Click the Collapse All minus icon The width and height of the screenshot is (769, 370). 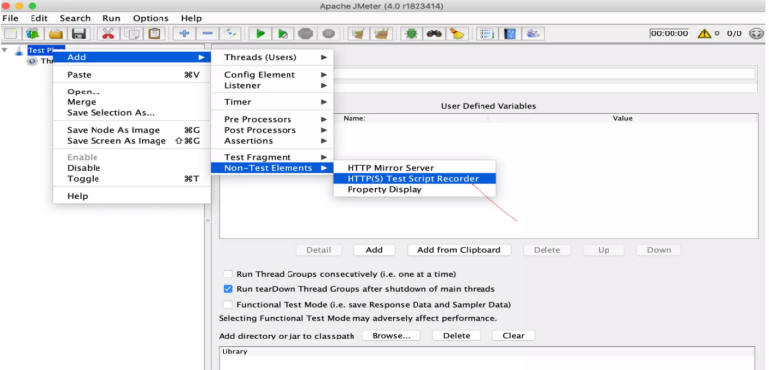[207, 33]
